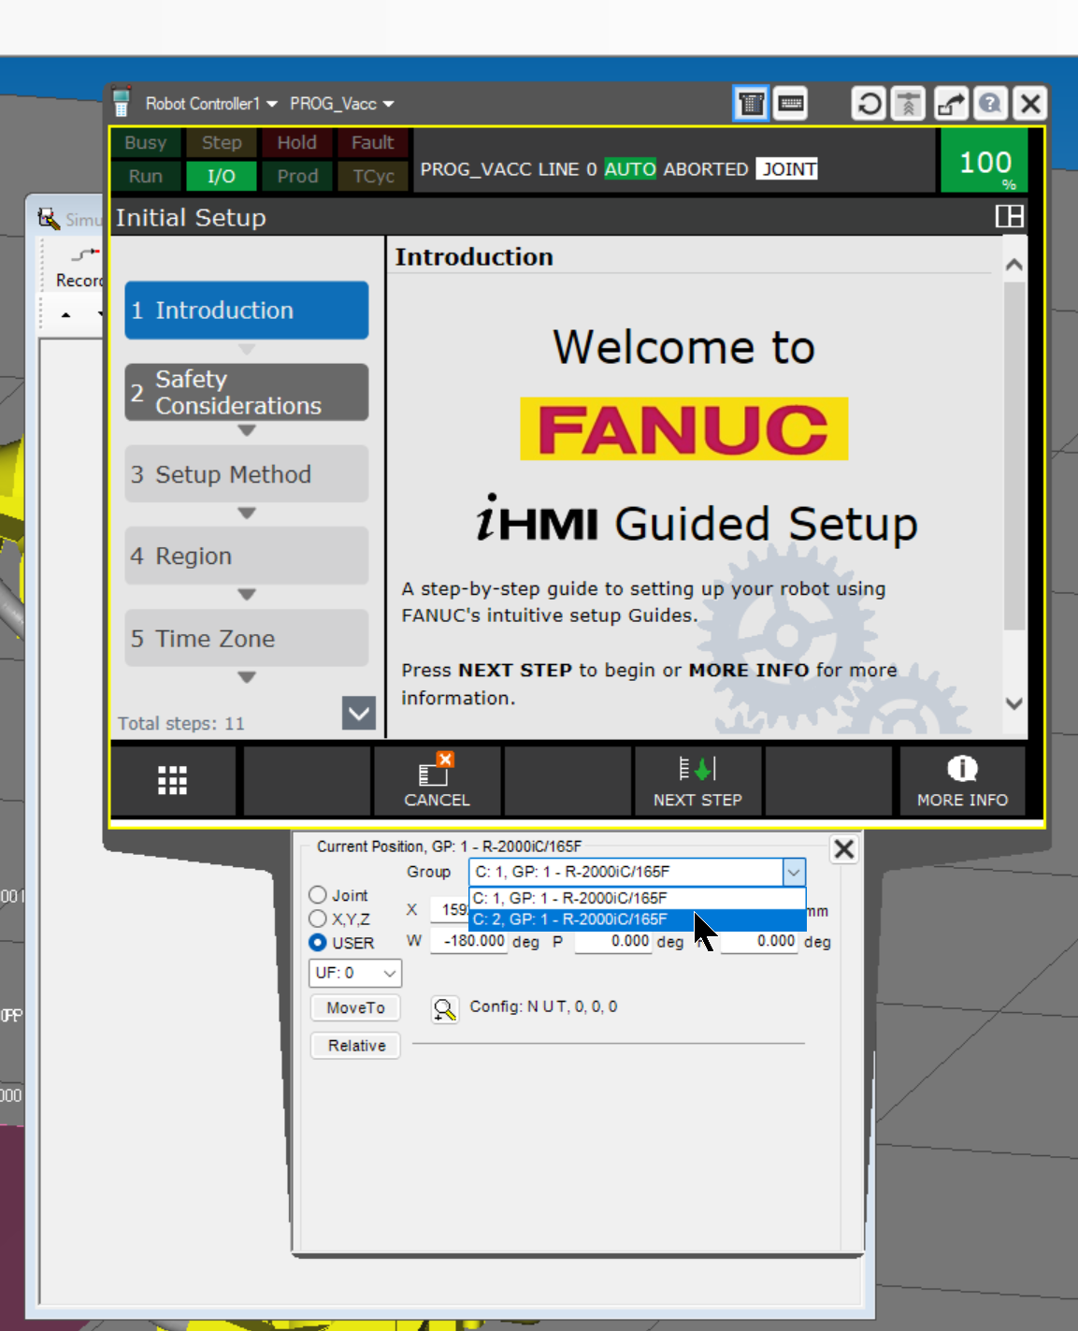The width and height of the screenshot is (1078, 1331).
Task: Select 'C: 1, GP: 1 - R-2000iC/165F' option
Action: pos(637,898)
